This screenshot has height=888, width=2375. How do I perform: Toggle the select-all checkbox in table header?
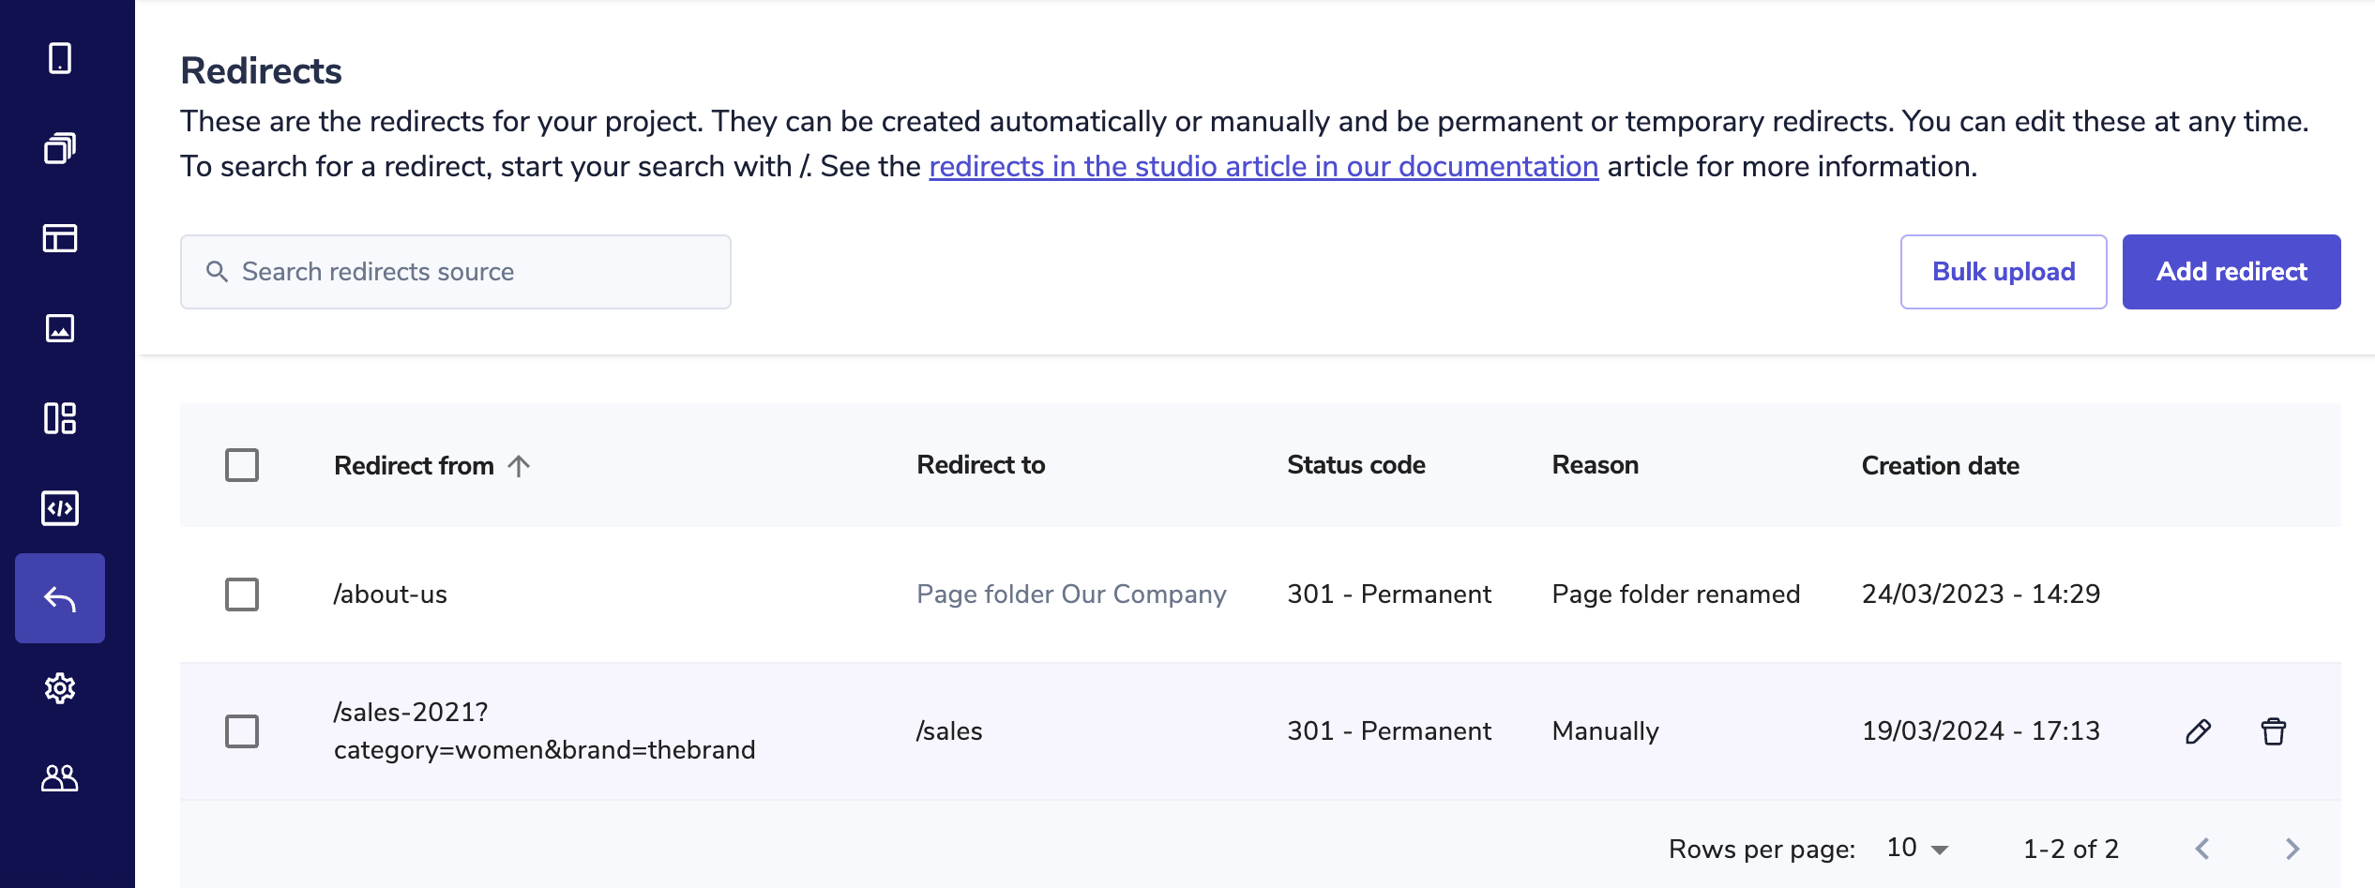coord(242,465)
